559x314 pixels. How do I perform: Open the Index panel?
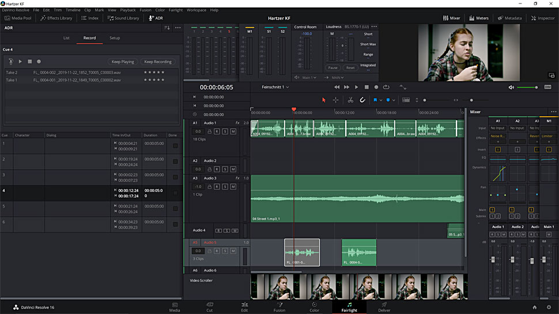(x=90, y=18)
